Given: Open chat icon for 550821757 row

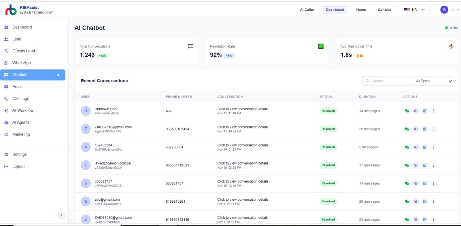Looking at the screenshot, I should (407, 183).
